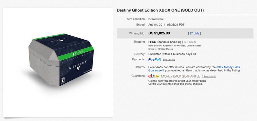Click the delivery help question mark icon
Screen dimensions: 257x121
tap(195, 54)
